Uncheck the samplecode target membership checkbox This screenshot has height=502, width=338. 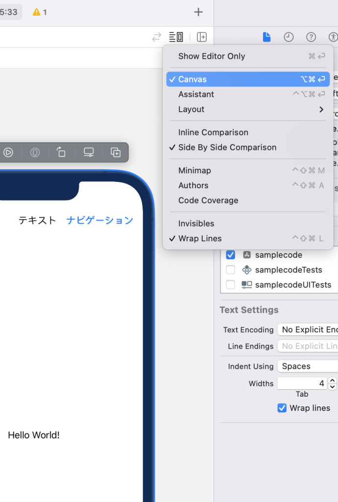coord(231,255)
